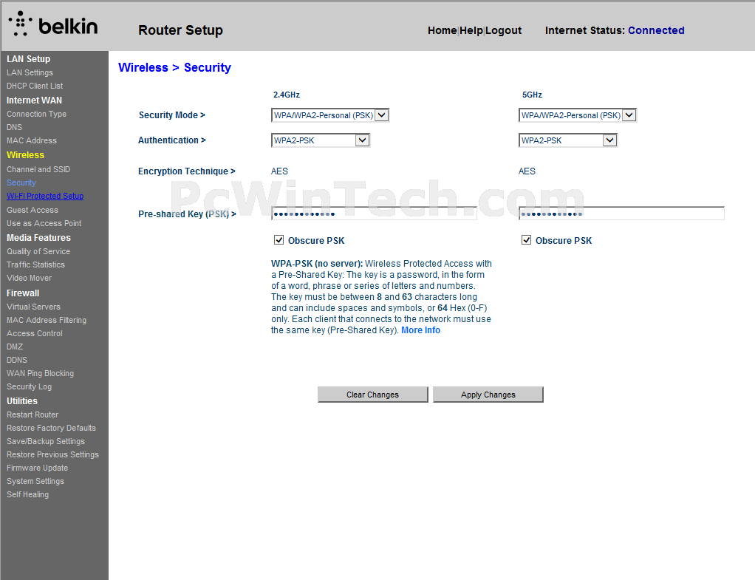The image size is (755, 580).
Task: Click the LAN Setup section heading
Action: point(28,59)
